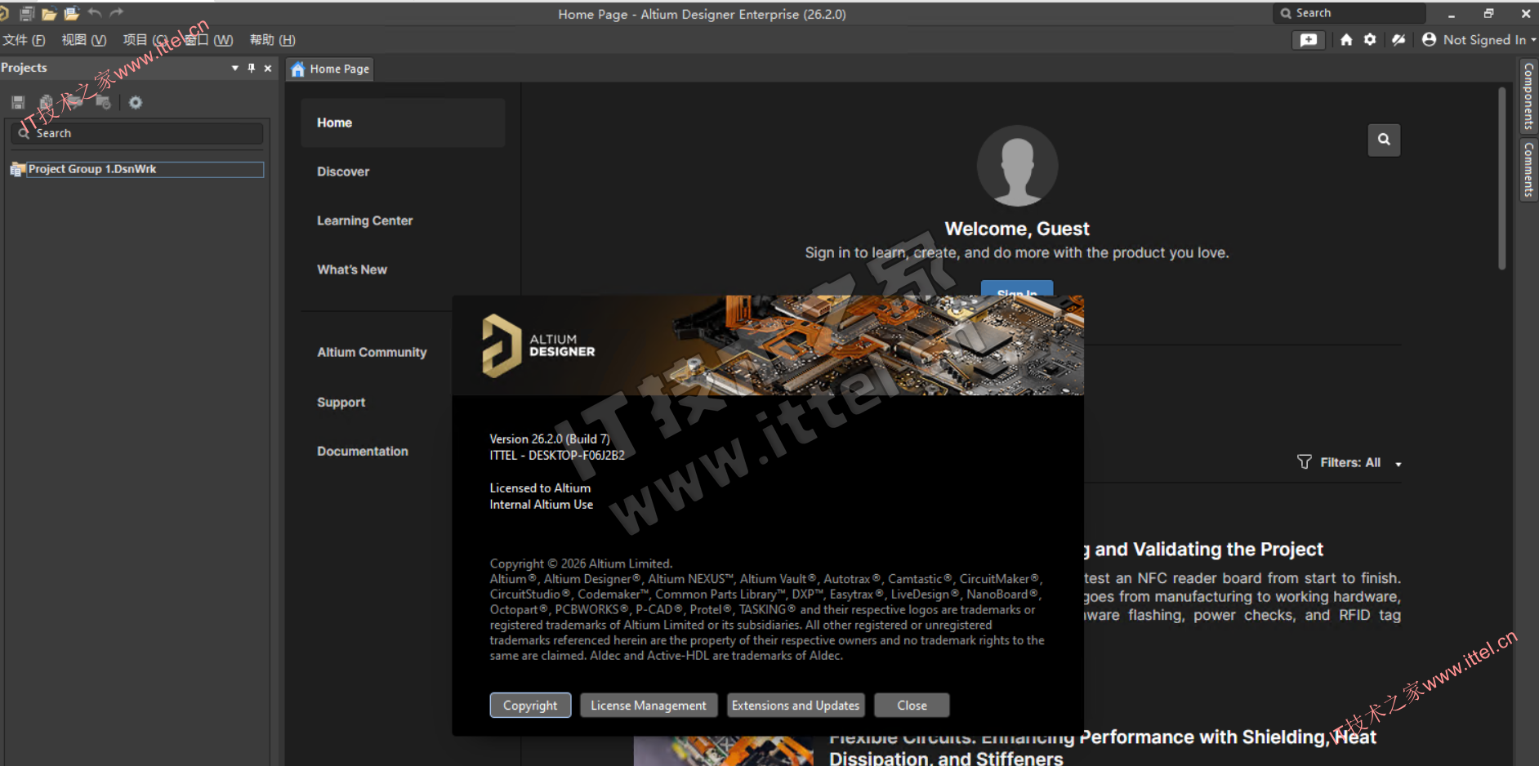Click the Home icon in top-right toolbar
Image resolution: width=1539 pixels, height=766 pixels.
(x=1346, y=40)
